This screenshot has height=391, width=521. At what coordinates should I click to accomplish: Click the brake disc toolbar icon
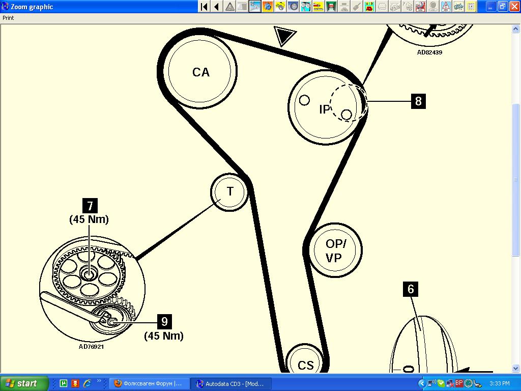[x=293, y=7]
